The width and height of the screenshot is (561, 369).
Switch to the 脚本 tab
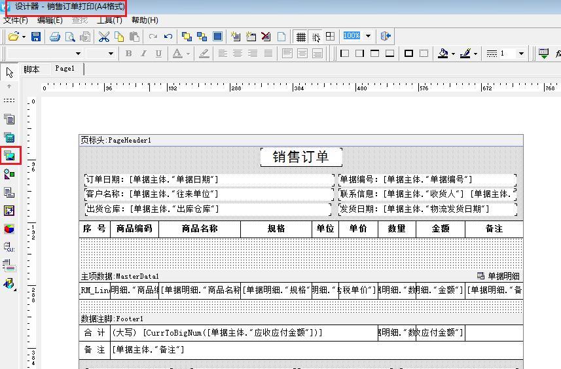point(31,69)
